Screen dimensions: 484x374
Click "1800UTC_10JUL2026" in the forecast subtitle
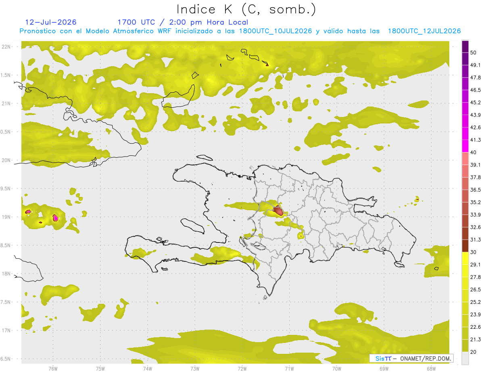click(275, 31)
